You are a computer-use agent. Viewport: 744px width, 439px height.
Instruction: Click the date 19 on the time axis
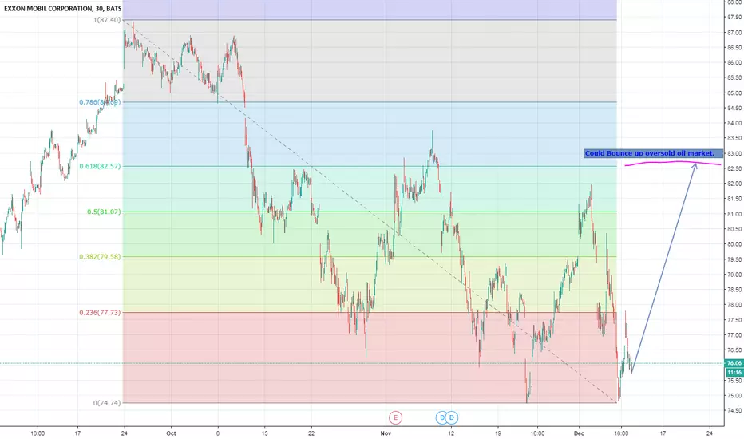point(498,433)
